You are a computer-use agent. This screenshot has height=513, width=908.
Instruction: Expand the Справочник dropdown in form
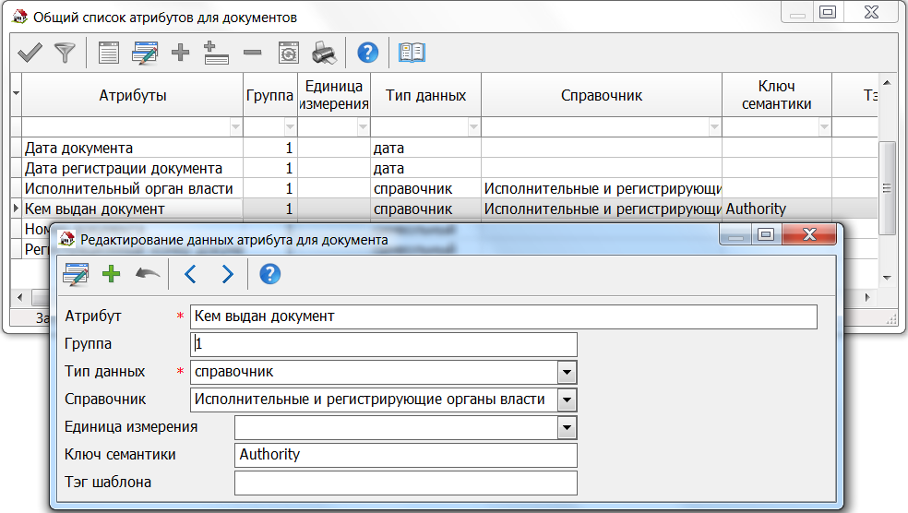coord(567,400)
